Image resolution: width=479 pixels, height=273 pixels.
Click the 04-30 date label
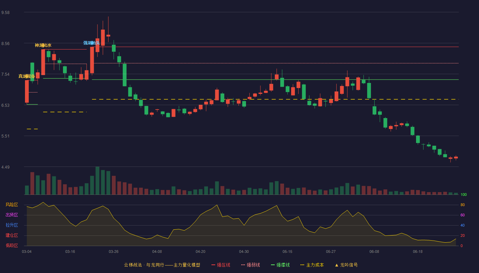[244, 252]
